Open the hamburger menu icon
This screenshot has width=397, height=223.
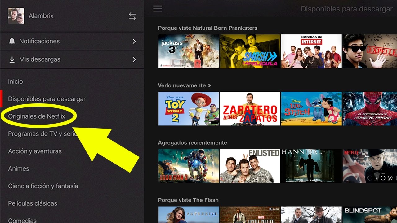(x=158, y=9)
